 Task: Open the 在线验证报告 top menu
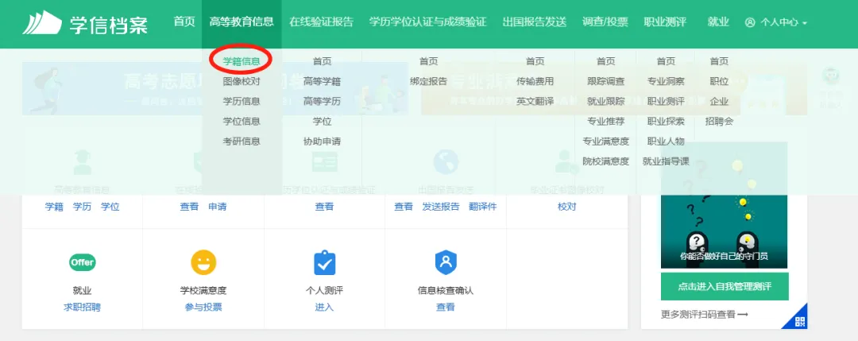tap(321, 22)
